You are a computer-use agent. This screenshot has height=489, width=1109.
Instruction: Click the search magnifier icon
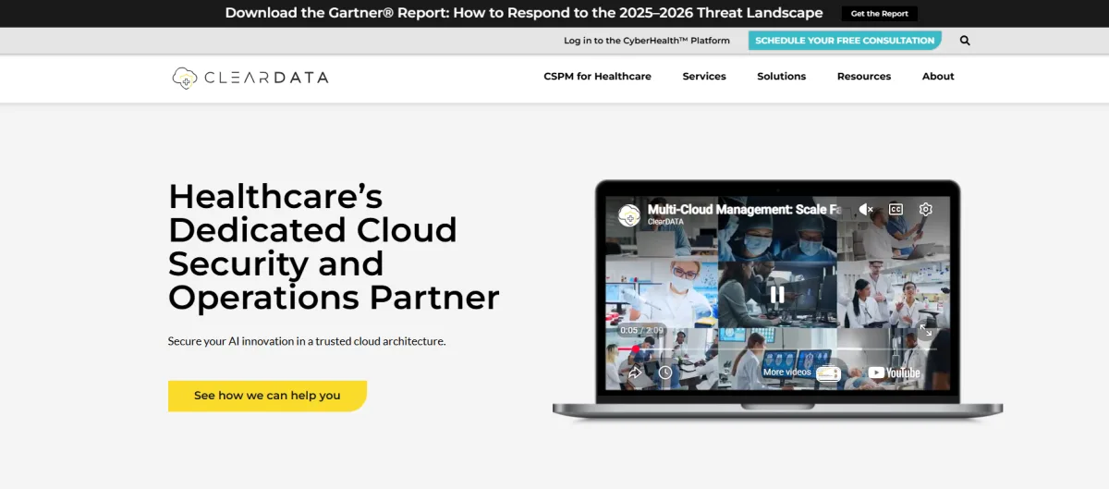965,41
